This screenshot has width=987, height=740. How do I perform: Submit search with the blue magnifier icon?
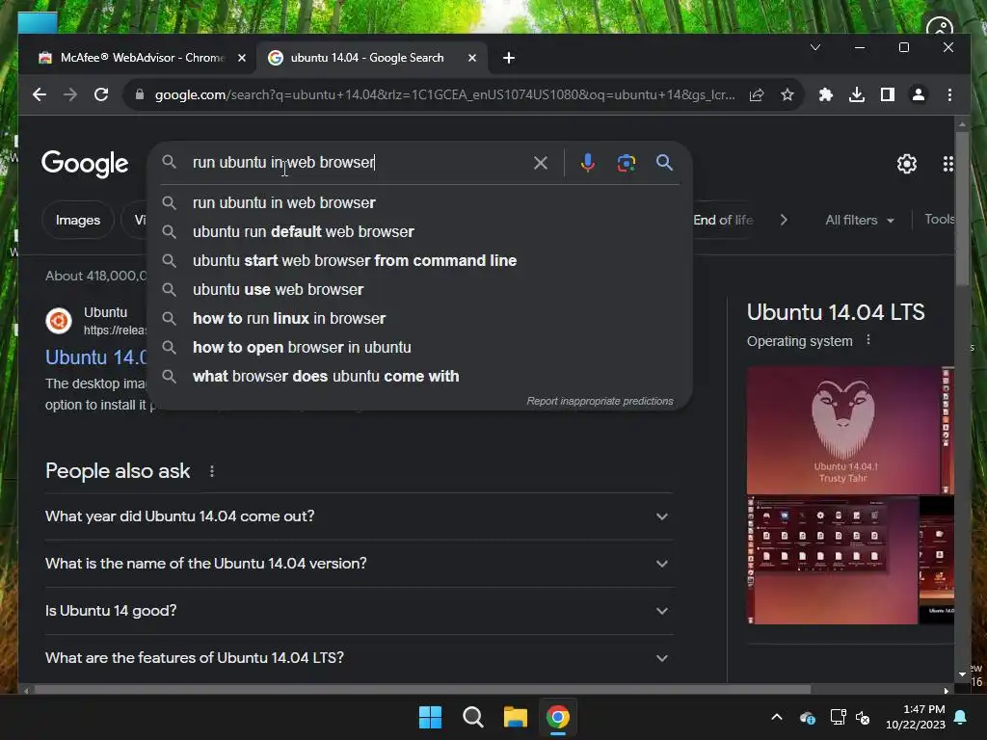coord(664,163)
